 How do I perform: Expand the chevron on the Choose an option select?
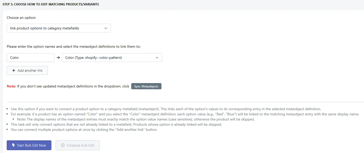[x=106, y=28]
